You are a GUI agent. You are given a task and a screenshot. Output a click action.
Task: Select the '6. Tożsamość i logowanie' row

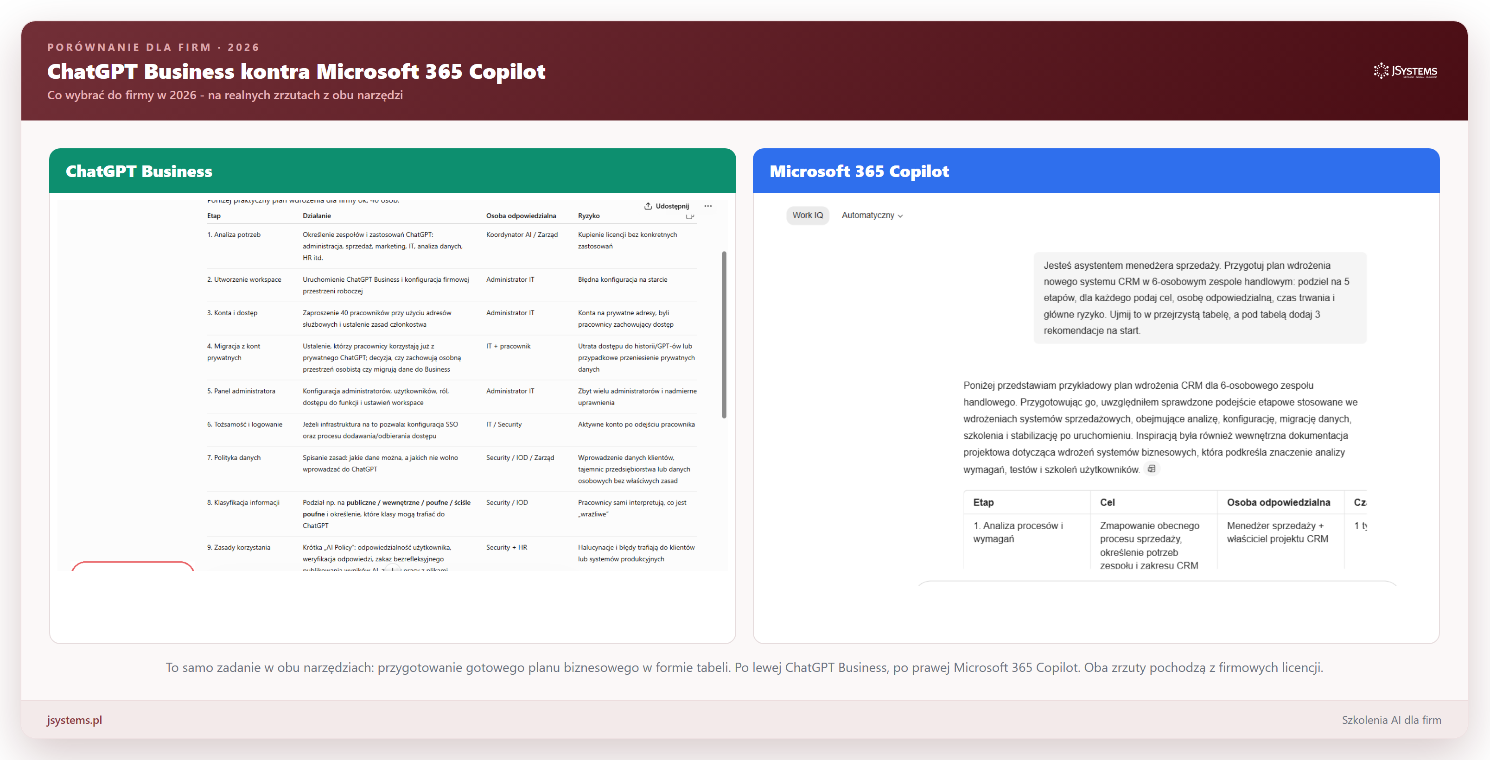coord(452,430)
